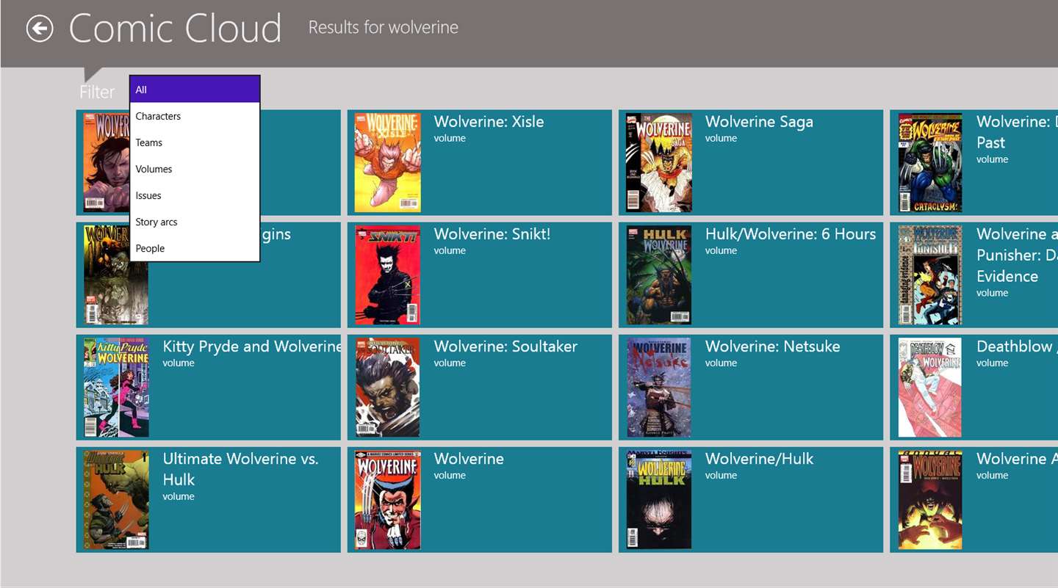1058x588 pixels.
Task: Click volume label under Wolverine: Xisle
Action: click(x=450, y=138)
